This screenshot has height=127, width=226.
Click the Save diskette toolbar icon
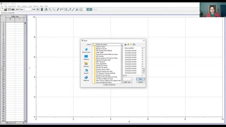click(x=10, y=10)
